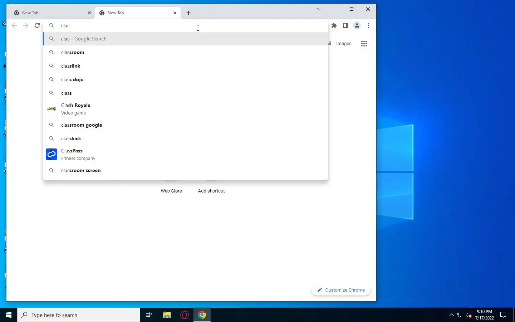Open the Windows Start menu
The height and width of the screenshot is (322, 515).
tap(9, 315)
